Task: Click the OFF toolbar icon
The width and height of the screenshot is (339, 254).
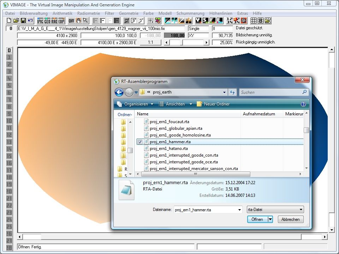Action: 71,20
